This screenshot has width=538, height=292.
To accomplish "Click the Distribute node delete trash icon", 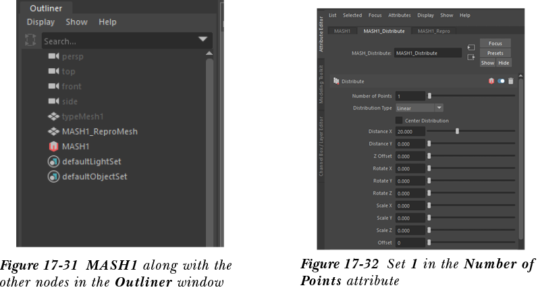I will pos(511,81).
